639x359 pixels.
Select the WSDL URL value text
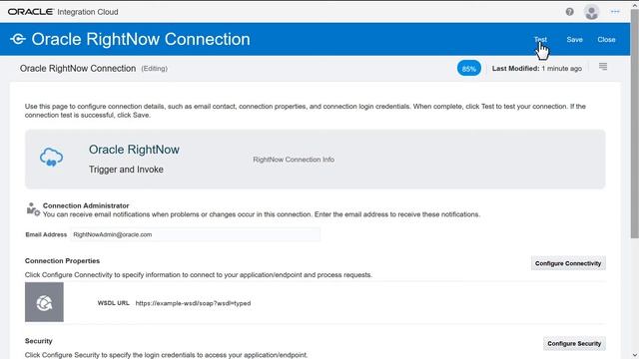193,303
